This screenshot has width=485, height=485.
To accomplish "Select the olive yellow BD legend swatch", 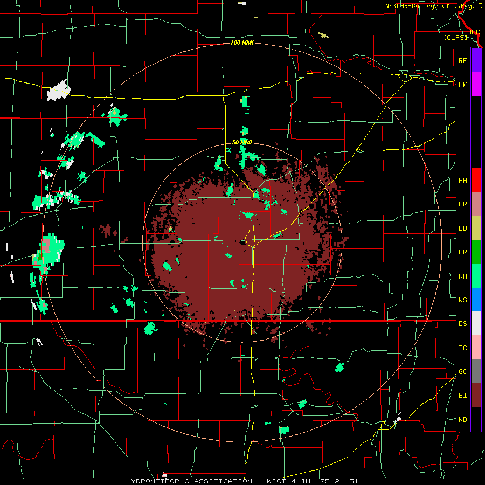I will tap(476, 228).
